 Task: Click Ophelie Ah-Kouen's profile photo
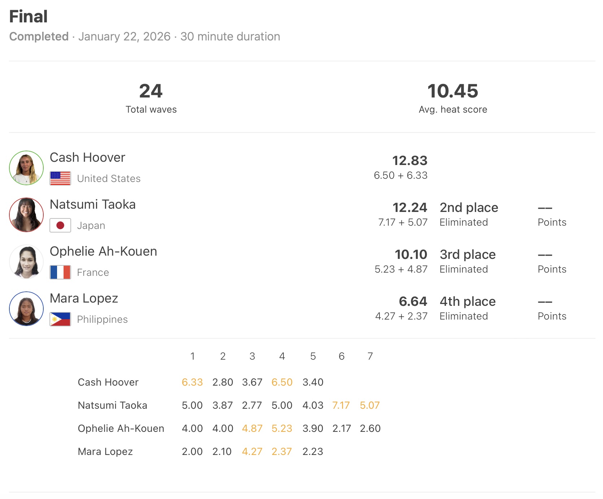26,262
